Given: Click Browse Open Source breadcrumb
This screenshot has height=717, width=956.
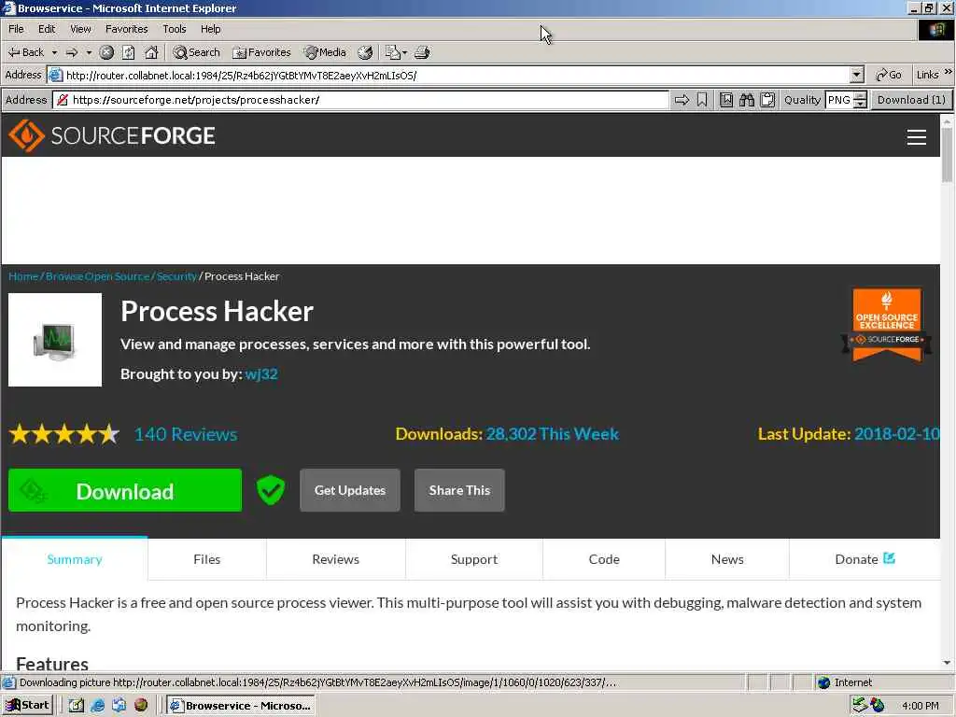Looking at the screenshot, I should tap(97, 276).
